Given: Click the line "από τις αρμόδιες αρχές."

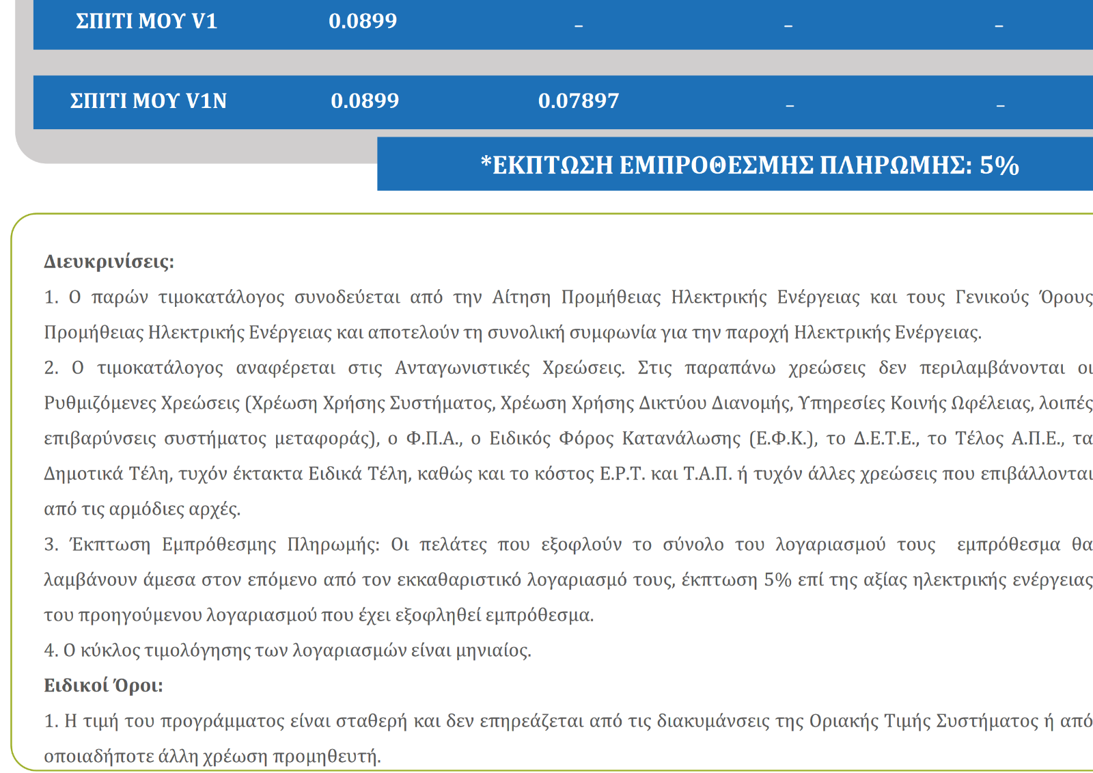Looking at the screenshot, I should point(143,509).
